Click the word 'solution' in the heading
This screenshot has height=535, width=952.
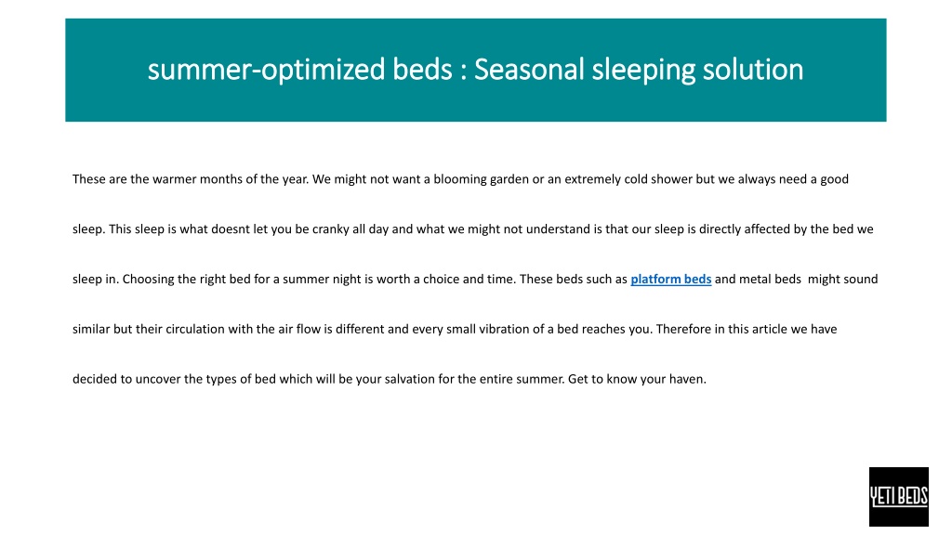click(x=753, y=69)
